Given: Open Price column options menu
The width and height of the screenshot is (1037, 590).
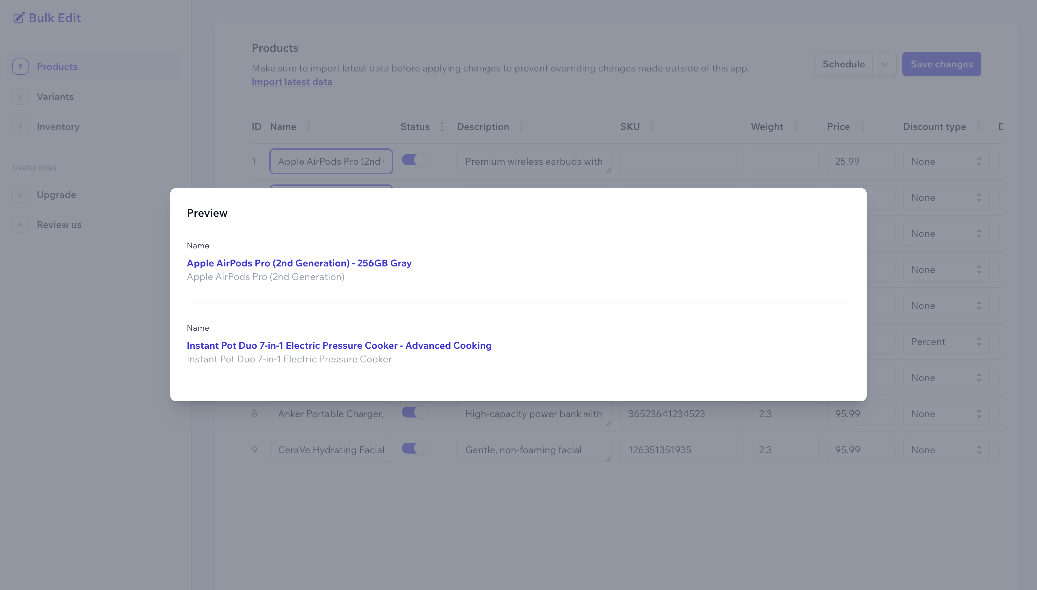Looking at the screenshot, I should (x=862, y=127).
